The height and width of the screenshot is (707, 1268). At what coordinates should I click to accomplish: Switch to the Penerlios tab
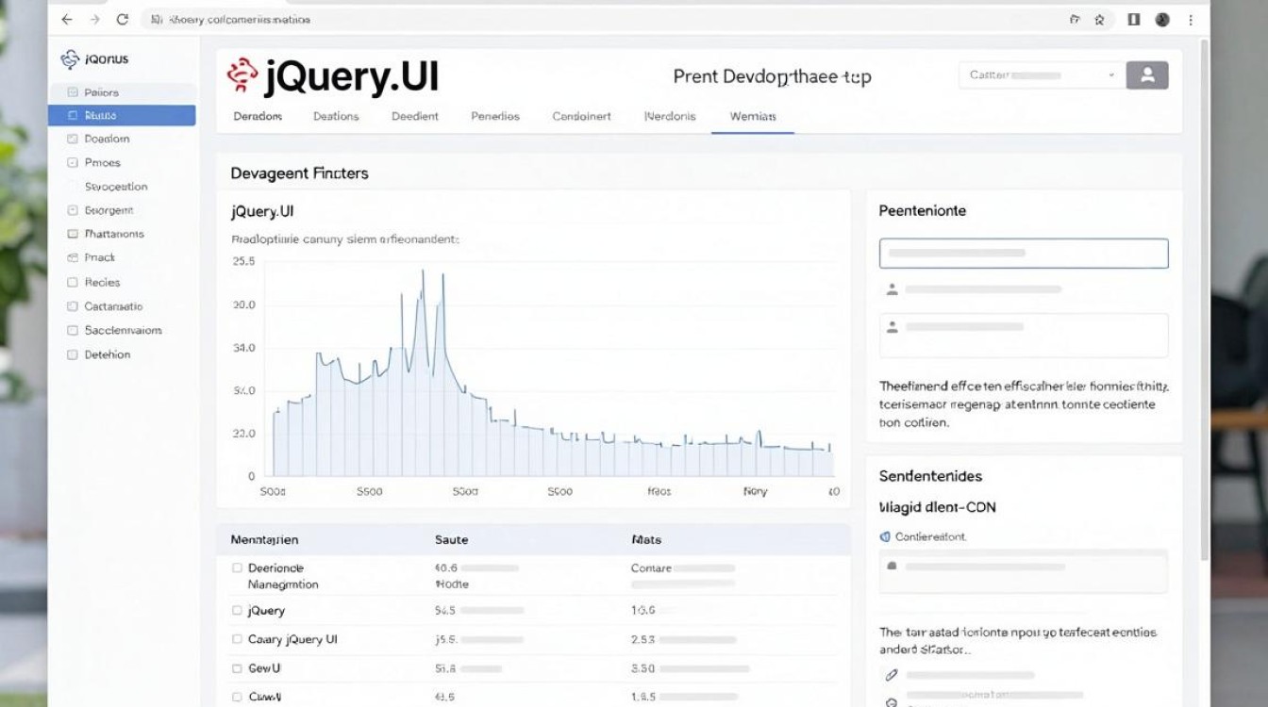(495, 116)
